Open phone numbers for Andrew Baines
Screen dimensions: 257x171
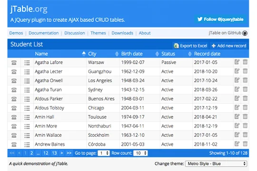point(14,144)
